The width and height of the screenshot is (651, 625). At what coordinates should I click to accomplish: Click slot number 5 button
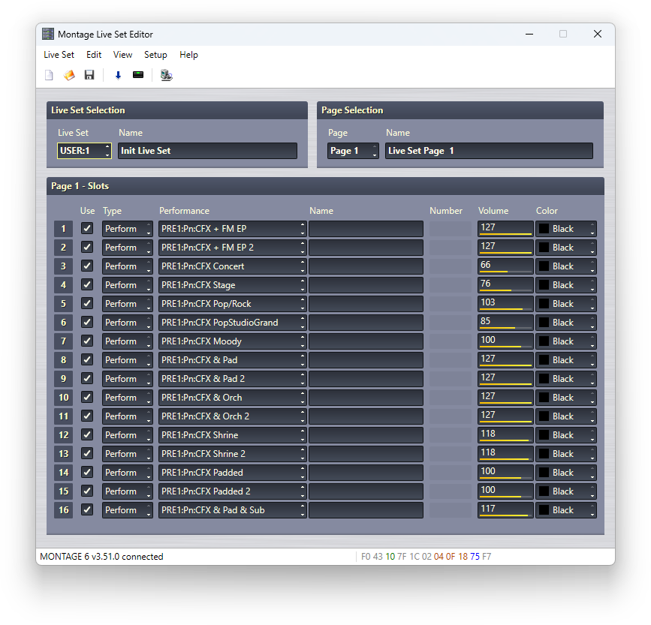pos(64,304)
